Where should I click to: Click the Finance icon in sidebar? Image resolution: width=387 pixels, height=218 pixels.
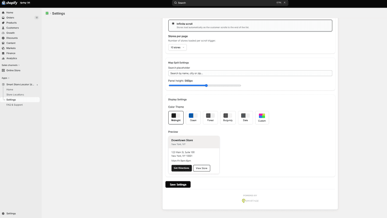(3, 53)
